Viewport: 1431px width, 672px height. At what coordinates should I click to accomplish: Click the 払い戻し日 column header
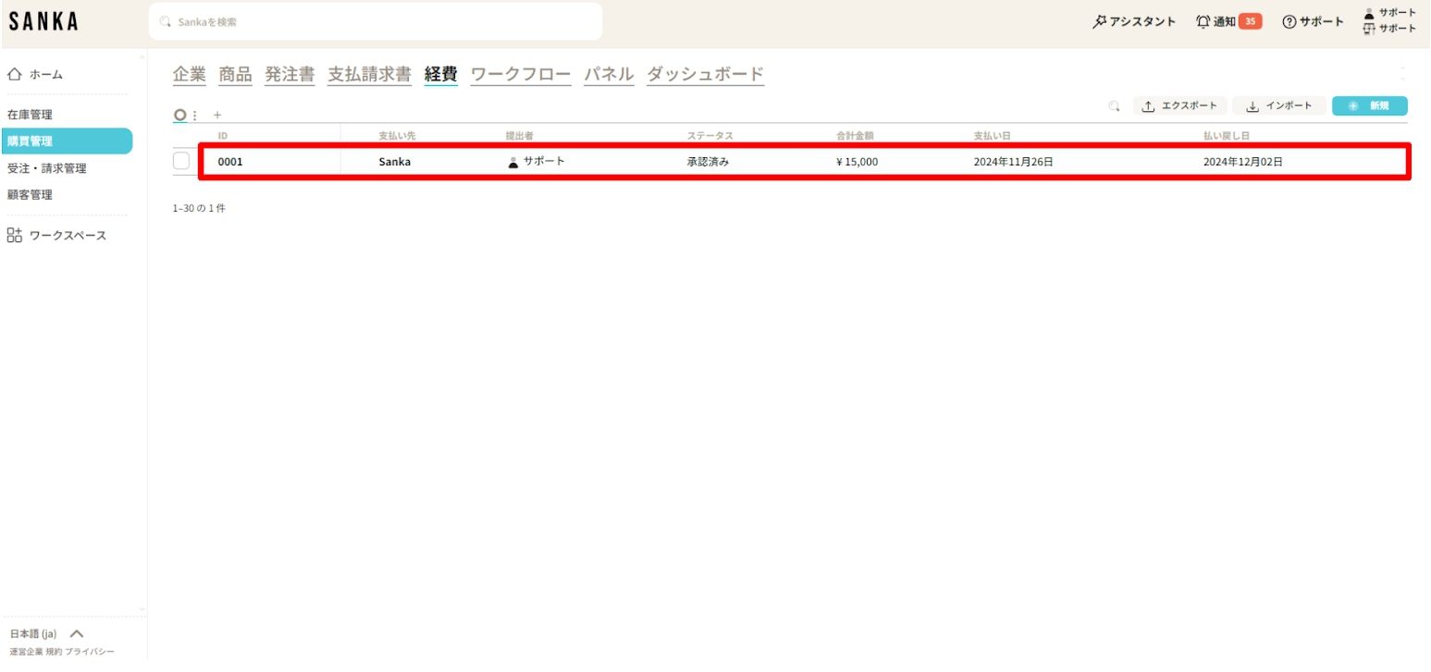pos(1227,136)
